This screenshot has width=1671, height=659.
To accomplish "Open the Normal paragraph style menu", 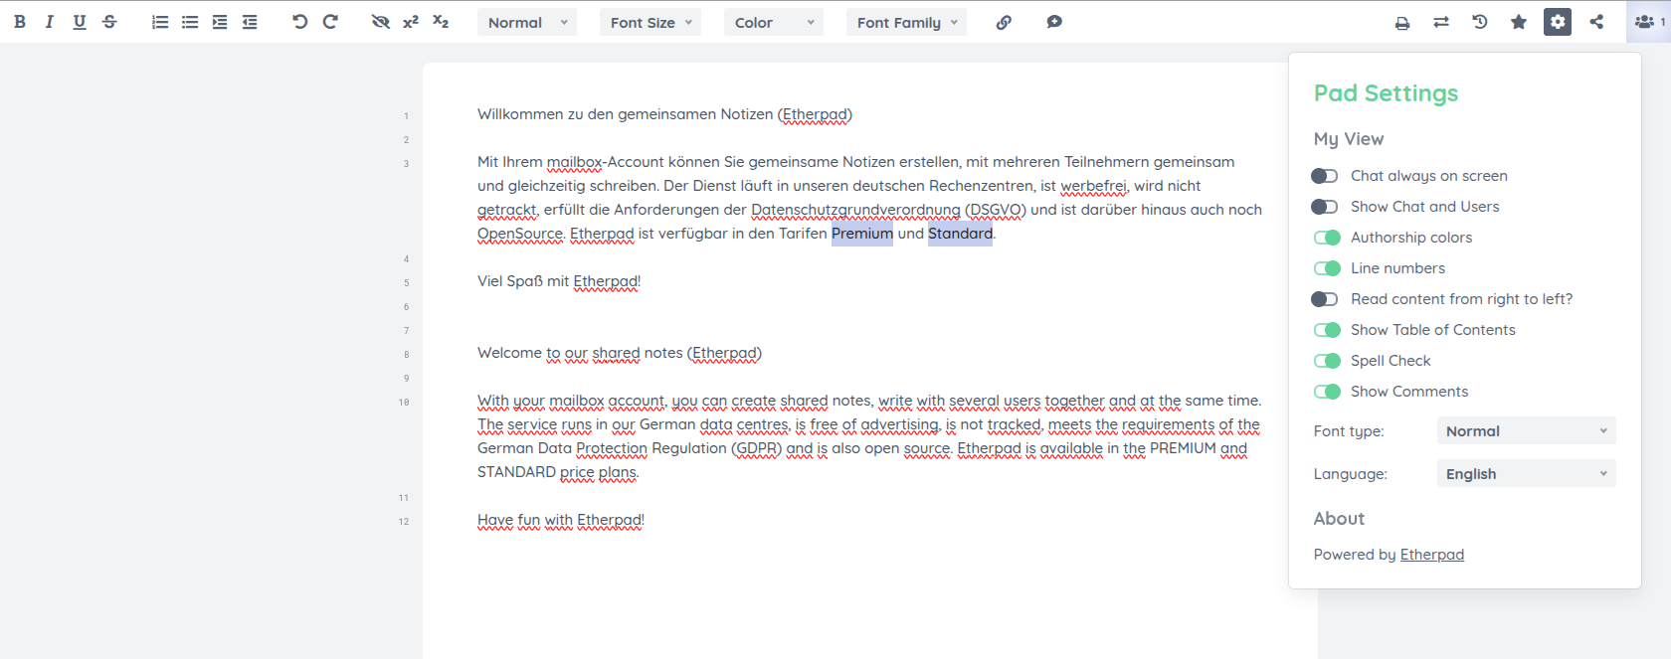I will click(x=527, y=22).
